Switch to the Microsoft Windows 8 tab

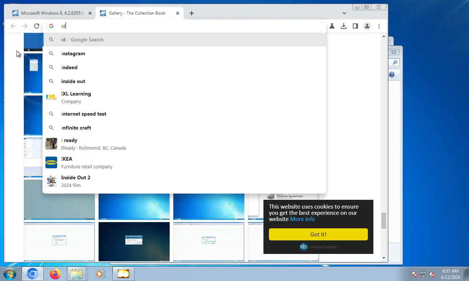tap(52, 13)
